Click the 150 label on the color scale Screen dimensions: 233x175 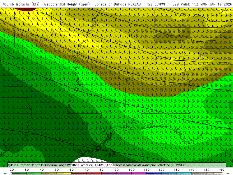206,170
